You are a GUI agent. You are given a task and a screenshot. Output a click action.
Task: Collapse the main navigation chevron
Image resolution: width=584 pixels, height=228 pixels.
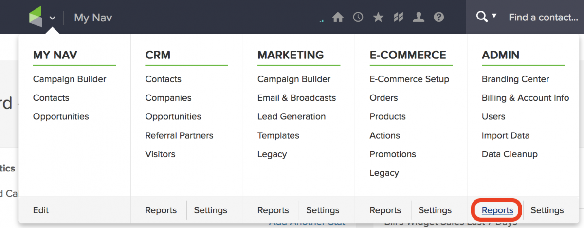click(x=52, y=19)
